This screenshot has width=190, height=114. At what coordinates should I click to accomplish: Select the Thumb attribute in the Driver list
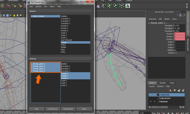click(76, 42)
